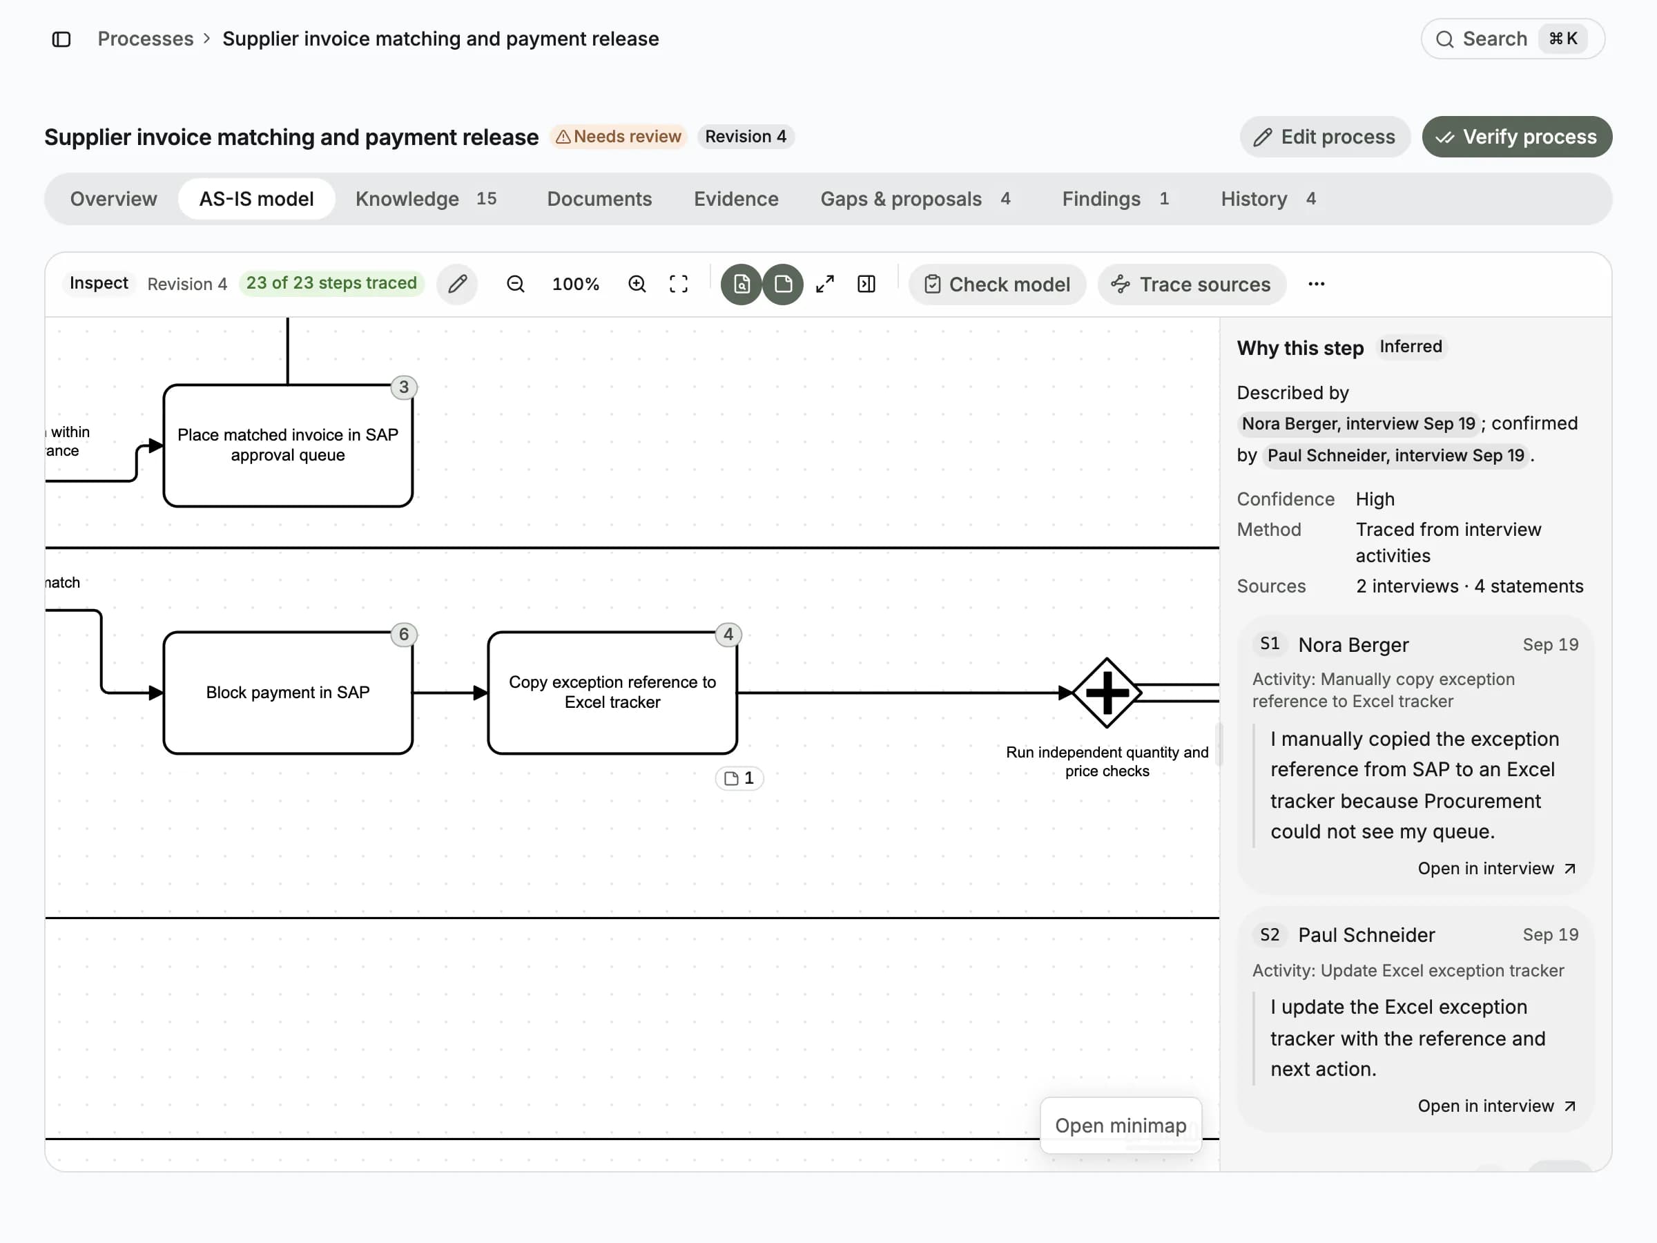Go to Processes breadcrumb

145,39
